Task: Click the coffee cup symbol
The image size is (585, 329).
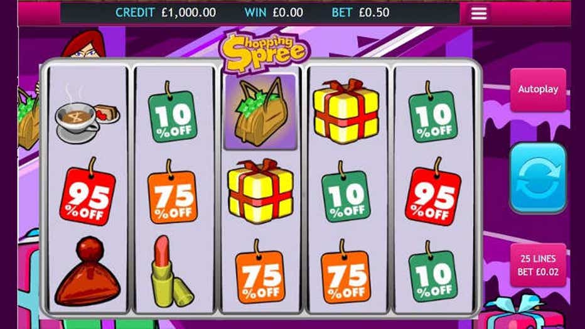Action: click(87, 119)
